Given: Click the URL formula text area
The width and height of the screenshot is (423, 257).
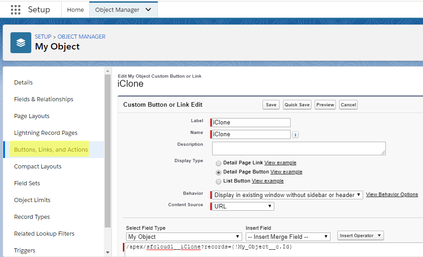Looking at the screenshot, I should click(274, 249).
